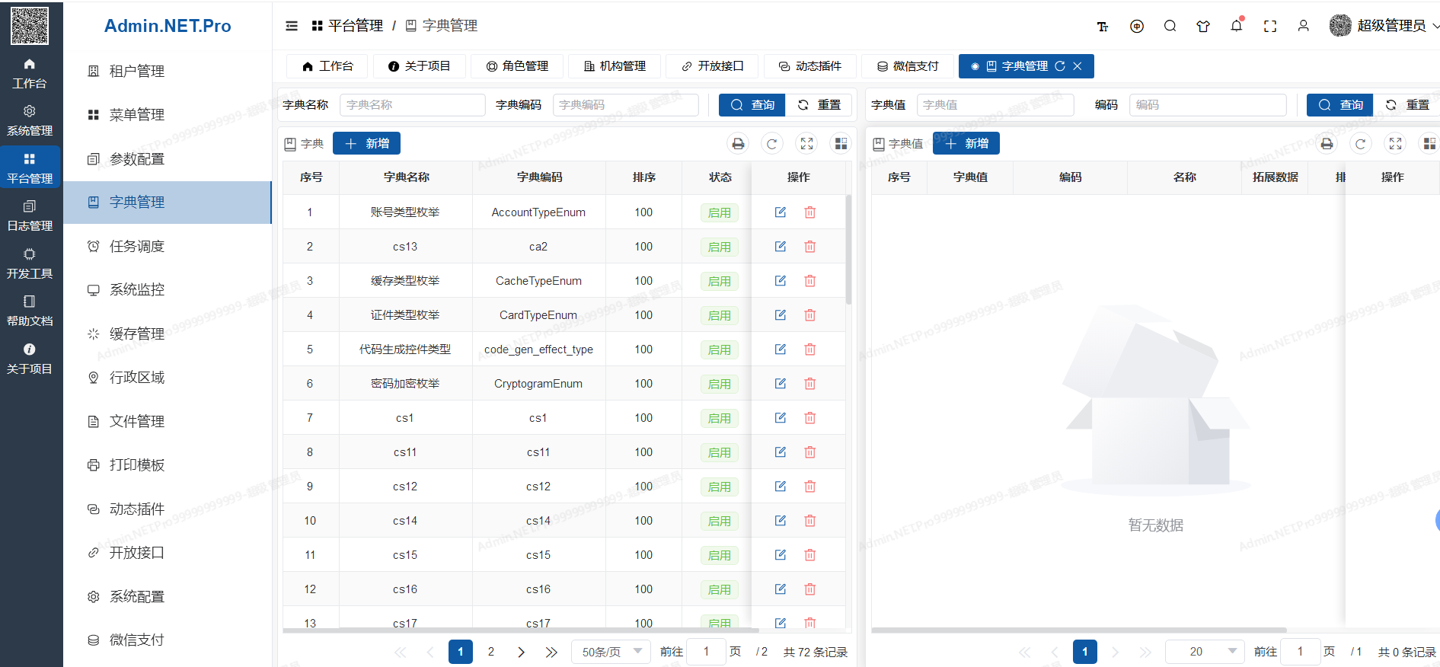Delete the cs16 dictionary row
The width and height of the screenshot is (1440, 667).
tap(810, 589)
